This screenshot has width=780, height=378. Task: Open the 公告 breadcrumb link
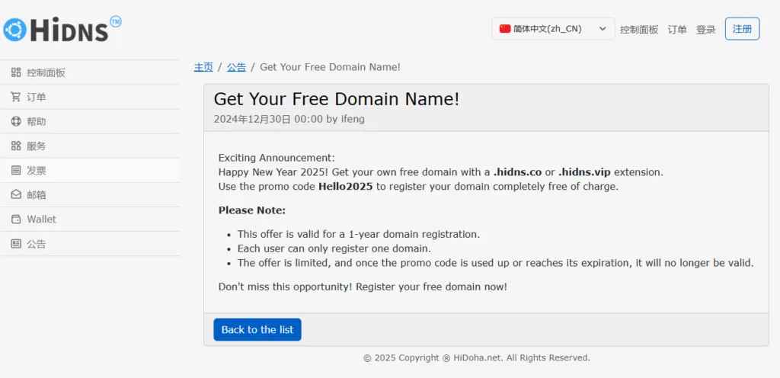click(236, 67)
